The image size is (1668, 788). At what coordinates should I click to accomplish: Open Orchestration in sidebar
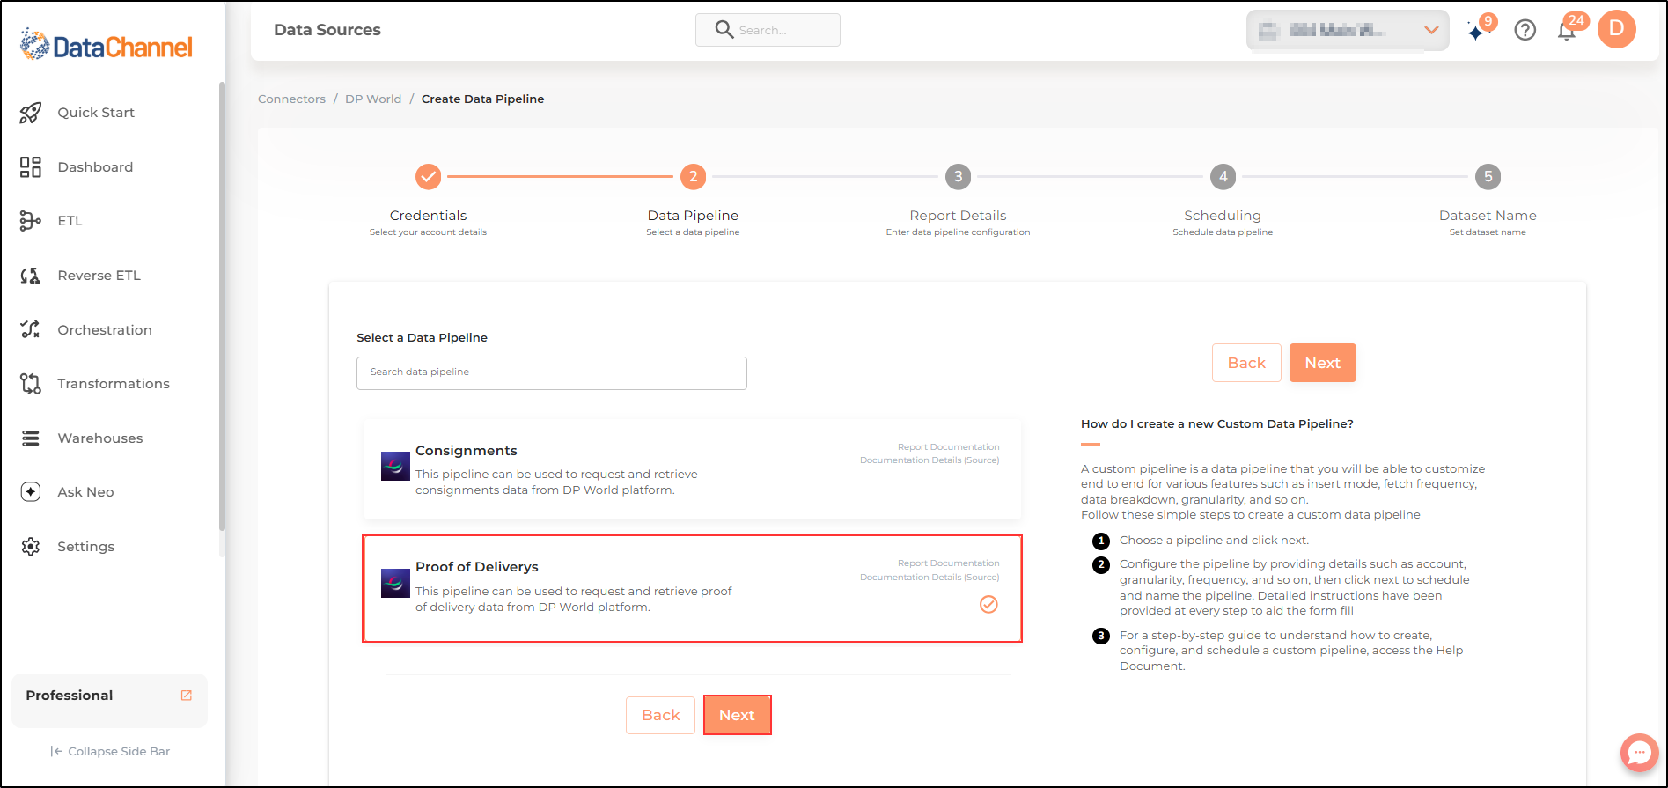[105, 330]
